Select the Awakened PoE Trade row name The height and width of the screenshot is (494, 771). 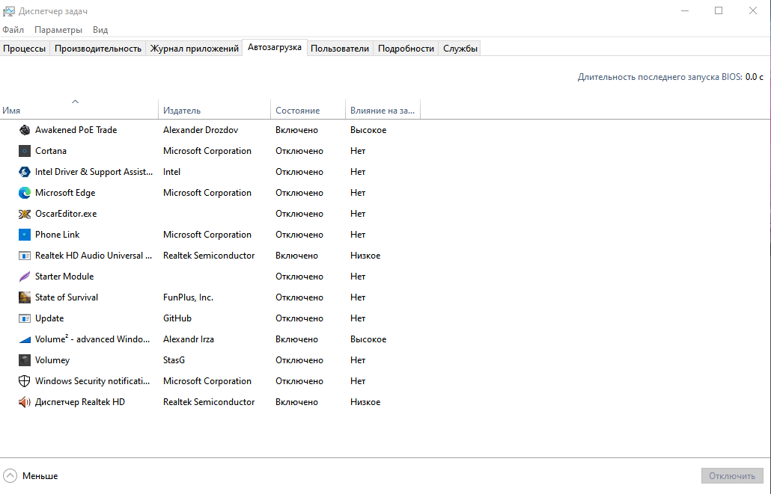click(x=76, y=130)
